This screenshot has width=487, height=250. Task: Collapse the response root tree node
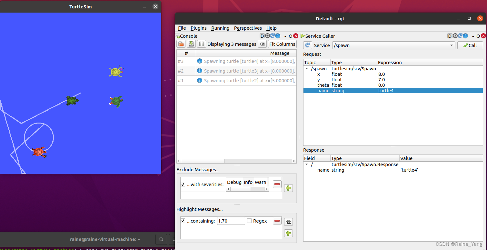tap(306, 165)
